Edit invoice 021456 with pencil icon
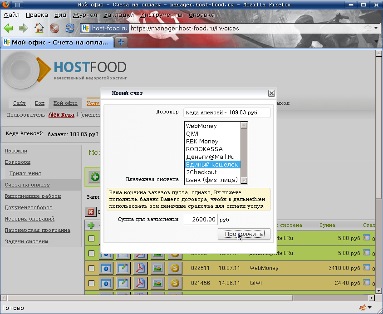Viewport: 383px width, 314px height. (x=123, y=283)
